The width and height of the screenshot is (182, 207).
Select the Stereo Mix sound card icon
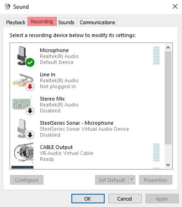click(x=23, y=105)
